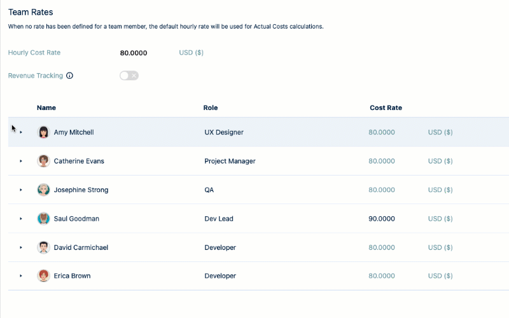This screenshot has height=318, width=509.
Task: Enable the Revenue Tracking toggle
Action: 129,76
